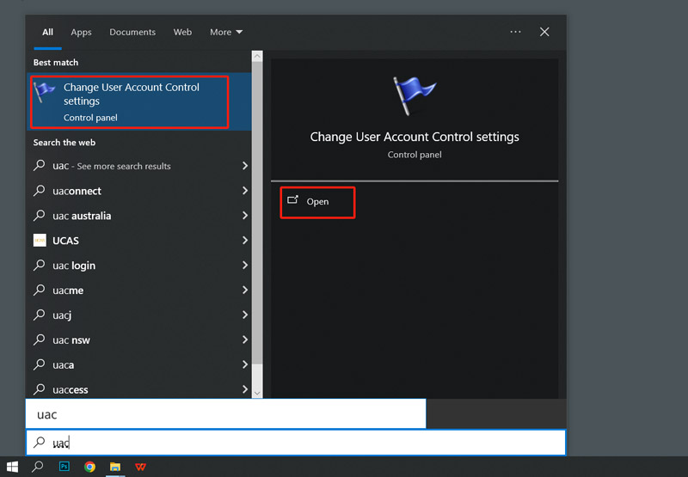Viewport: 688px width, 477px height.
Task: Expand the More filter dropdown
Action: click(x=226, y=32)
